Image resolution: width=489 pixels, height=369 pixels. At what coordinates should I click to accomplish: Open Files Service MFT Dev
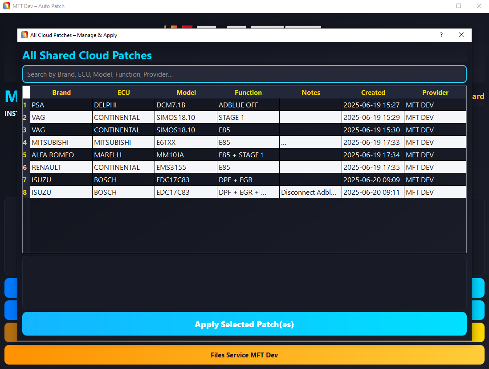click(x=244, y=355)
